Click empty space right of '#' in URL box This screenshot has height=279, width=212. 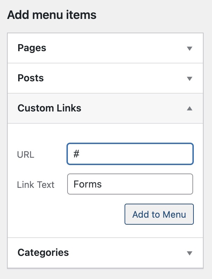(x=140, y=154)
